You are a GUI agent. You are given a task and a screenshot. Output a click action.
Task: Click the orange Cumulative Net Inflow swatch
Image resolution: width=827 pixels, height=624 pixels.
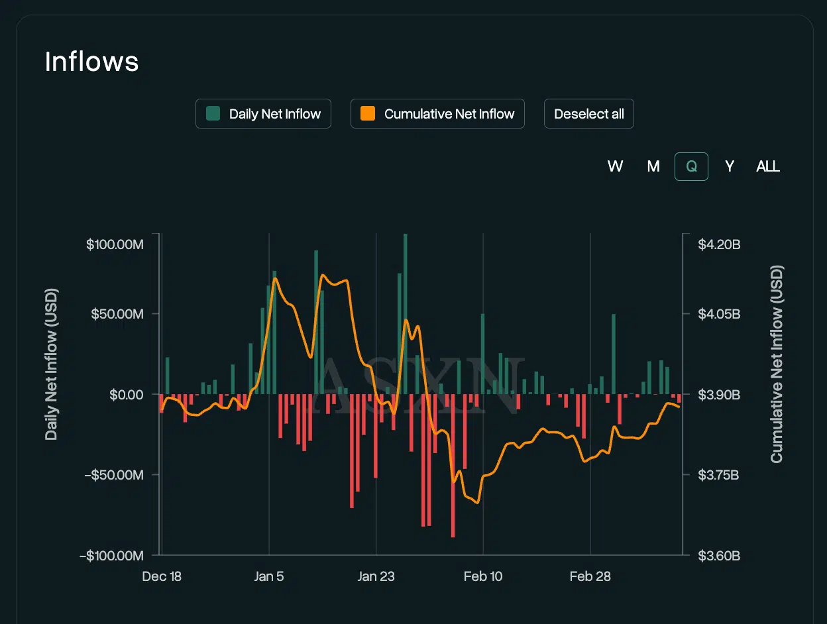click(368, 114)
